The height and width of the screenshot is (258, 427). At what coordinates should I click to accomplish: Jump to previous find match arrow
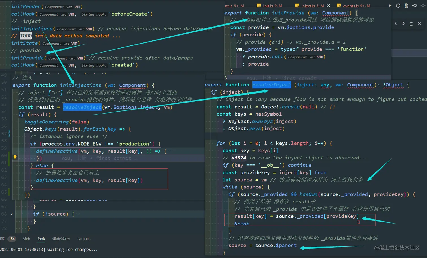click(x=396, y=23)
